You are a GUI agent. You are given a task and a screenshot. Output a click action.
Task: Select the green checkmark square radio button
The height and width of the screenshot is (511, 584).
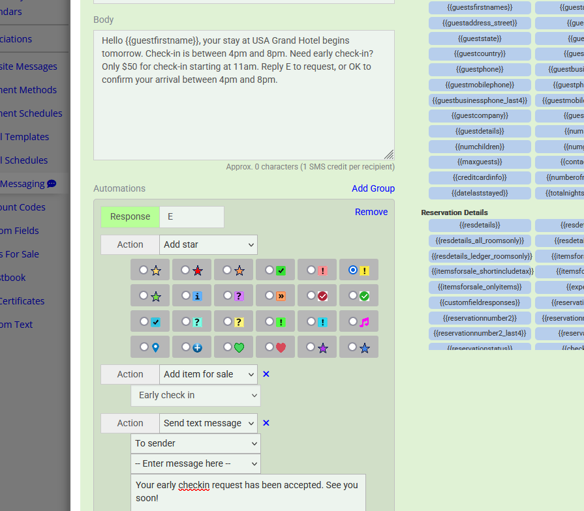point(269,270)
